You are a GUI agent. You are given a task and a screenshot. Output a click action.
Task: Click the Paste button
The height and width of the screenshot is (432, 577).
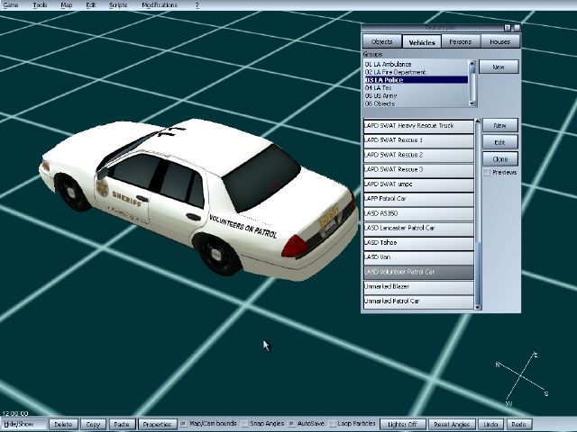(122, 424)
